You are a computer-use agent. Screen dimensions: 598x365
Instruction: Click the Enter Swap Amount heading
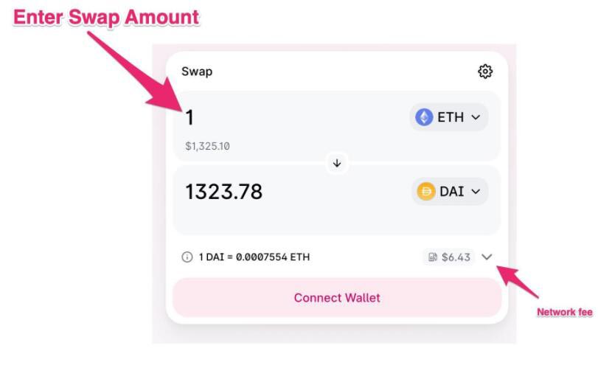pos(106,18)
